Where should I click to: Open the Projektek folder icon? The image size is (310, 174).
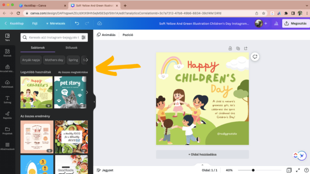tap(8, 131)
